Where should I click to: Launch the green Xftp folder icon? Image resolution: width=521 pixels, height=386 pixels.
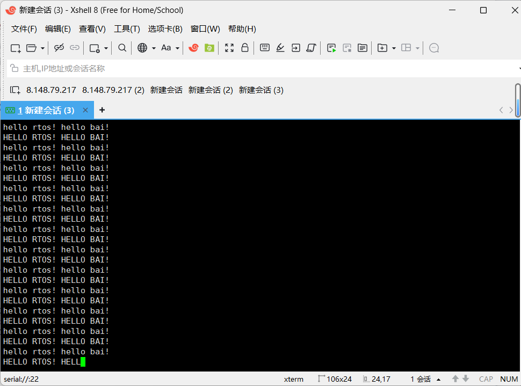click(209, 48)
